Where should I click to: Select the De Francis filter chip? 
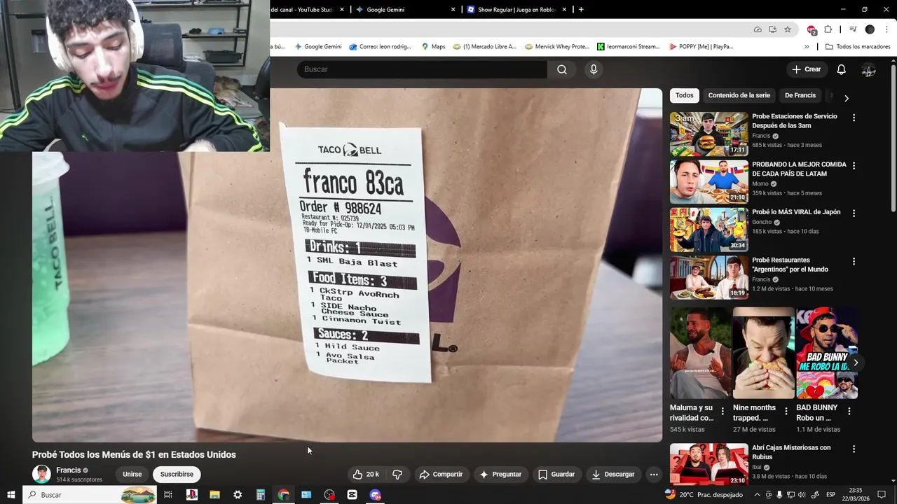(800, 95)
